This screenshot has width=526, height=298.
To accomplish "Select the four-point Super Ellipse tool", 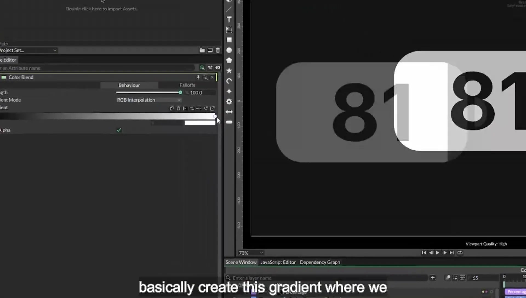I will point(229,91).
